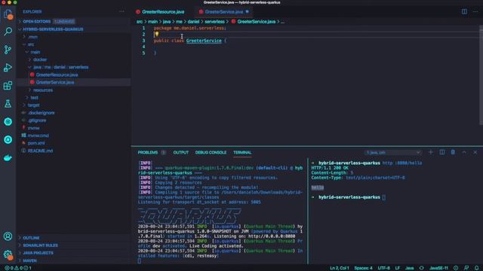
Task: Click the circle sync icon beside Java in status bar
Action: pos(421,268)
